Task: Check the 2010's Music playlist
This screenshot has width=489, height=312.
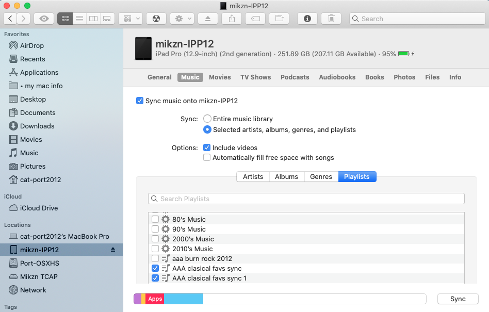Action: 155,249
